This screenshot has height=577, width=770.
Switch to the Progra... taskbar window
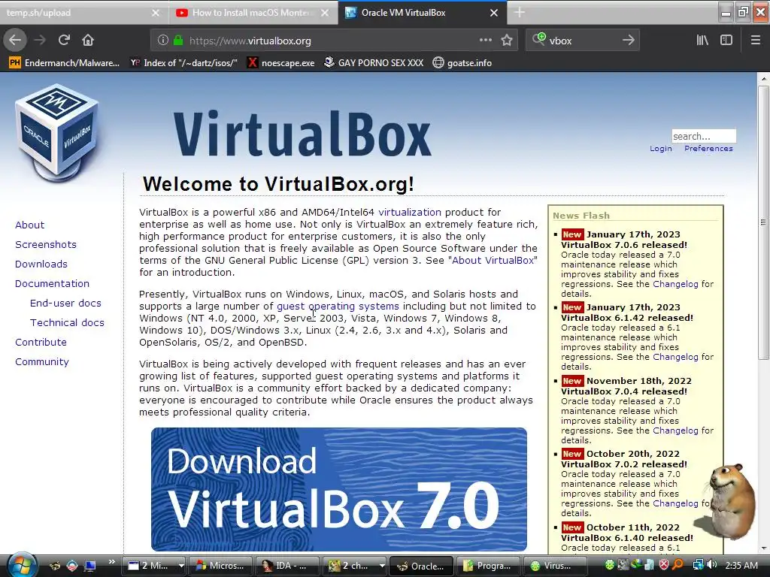pos(488,566)
